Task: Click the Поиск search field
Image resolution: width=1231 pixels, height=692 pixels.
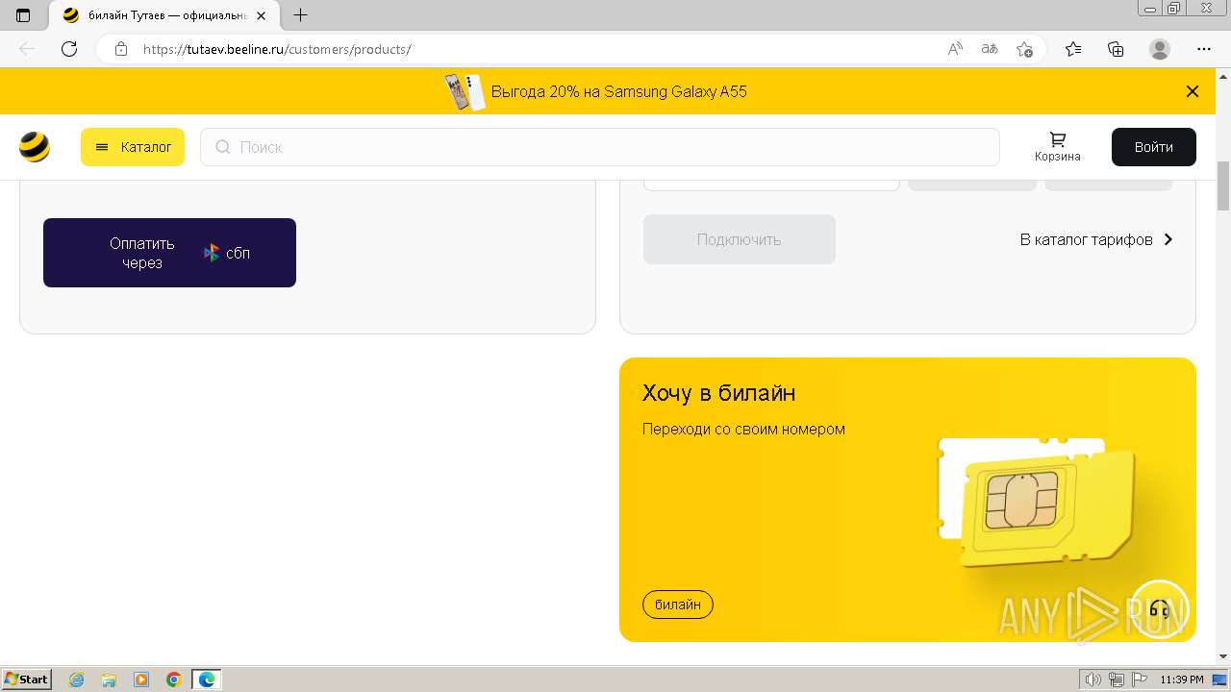Action: [x=600, y=147]
